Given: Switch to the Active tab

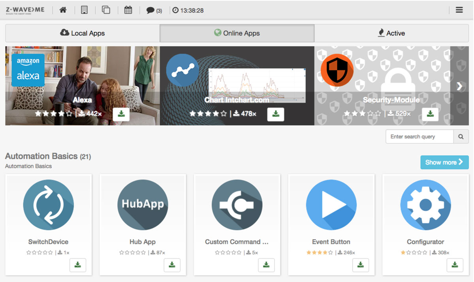Looking at the screenshot, I should point(391,33).
